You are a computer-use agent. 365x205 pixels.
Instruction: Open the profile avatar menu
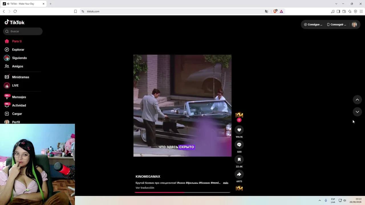354,24
